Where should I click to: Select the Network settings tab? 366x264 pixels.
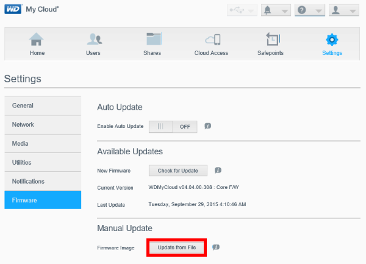pos(43,124)
